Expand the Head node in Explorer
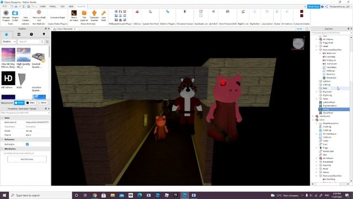Viewport: 353px width, 199px height. point(316,46)
